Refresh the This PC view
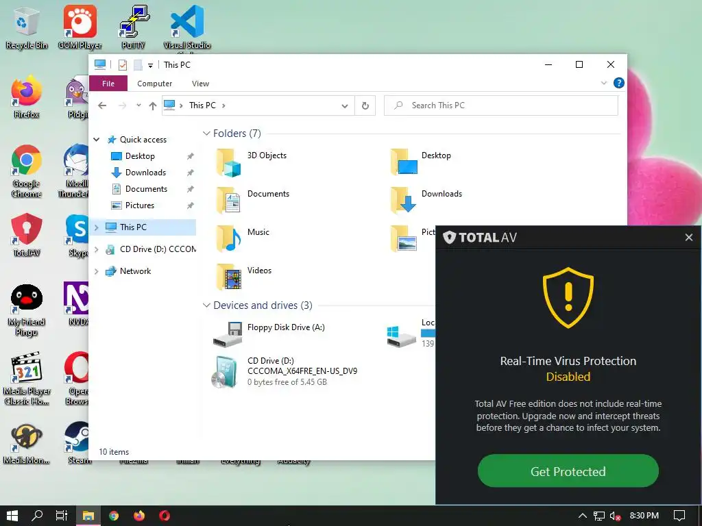Image resolution: width=702 pixels, height=526 pixels. [x=365, y=105]
